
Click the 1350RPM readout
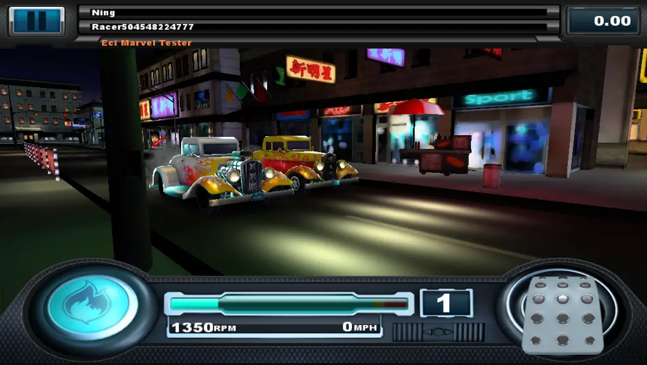204,328
